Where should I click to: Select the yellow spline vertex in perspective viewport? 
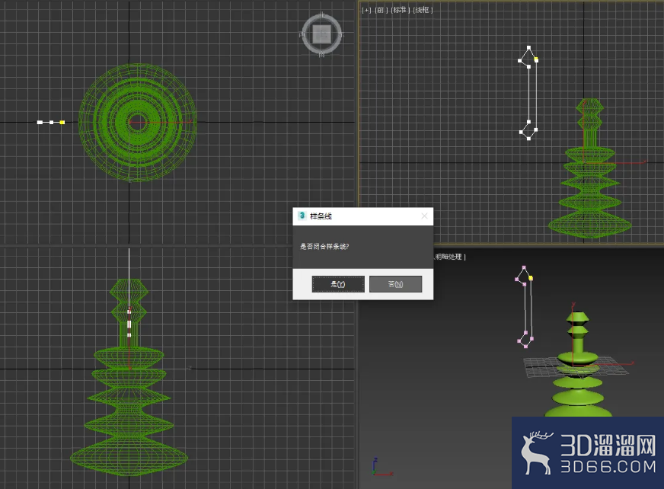pos(531,278)
